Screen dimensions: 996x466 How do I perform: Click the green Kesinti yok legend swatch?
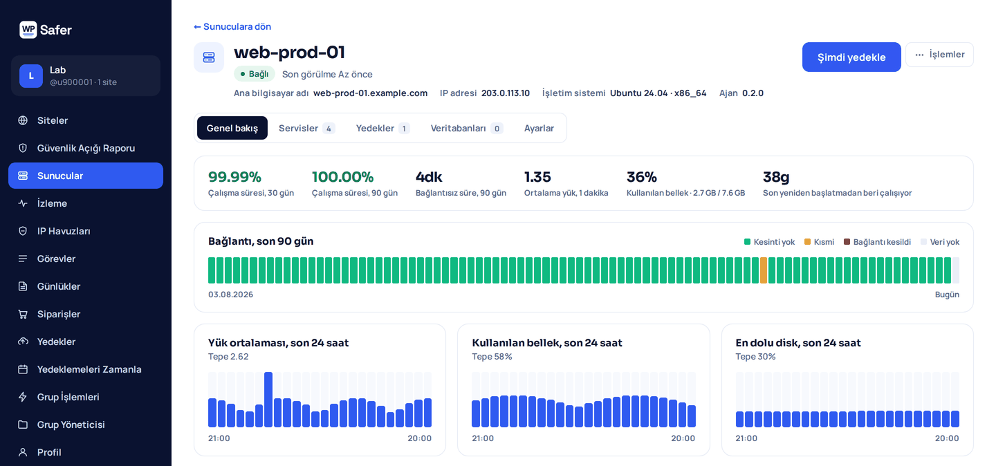[747, 242]
